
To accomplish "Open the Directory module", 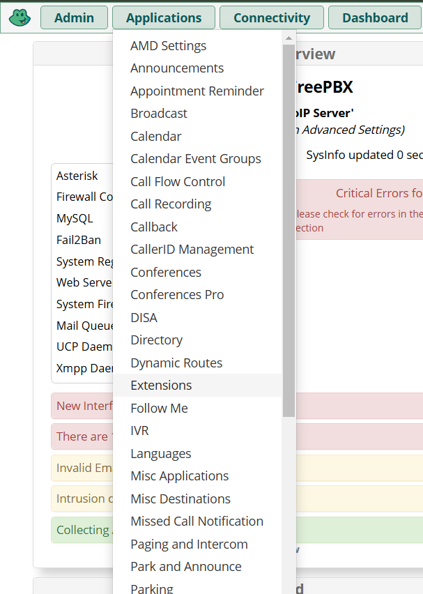I will tap(197, 340).
